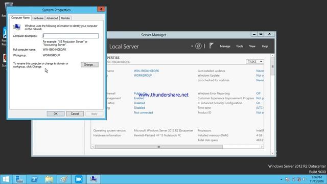Image resolution: width=327 pixels, height=184 pixels.
Task: Click the Not connected link
Action: click(x=143, y=112)
